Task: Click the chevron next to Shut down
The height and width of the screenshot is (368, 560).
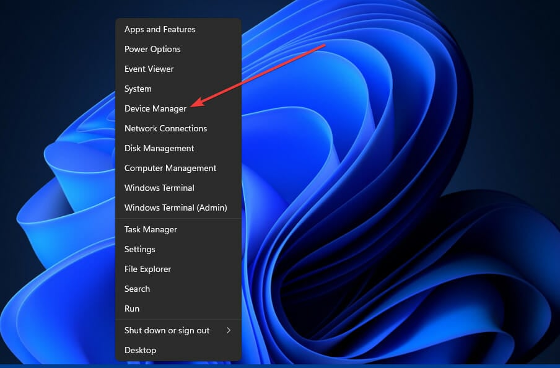Action: click(229, 330)
